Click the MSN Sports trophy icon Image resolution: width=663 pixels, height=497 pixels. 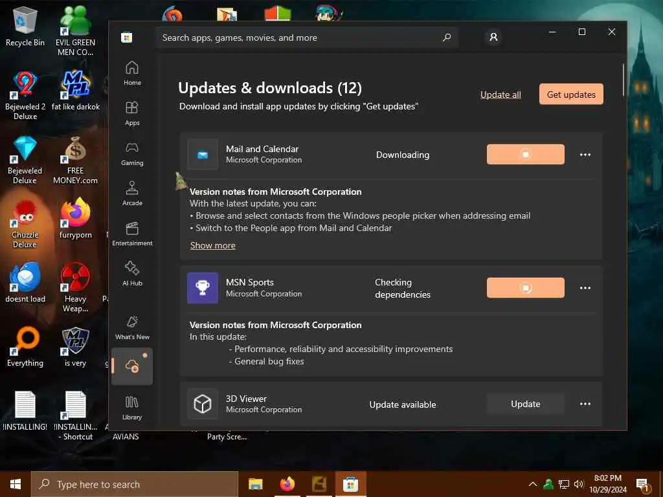coord(203,288)
